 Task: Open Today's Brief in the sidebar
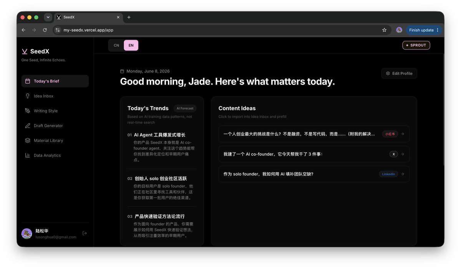pyautogui.click(x=55, y=81)
